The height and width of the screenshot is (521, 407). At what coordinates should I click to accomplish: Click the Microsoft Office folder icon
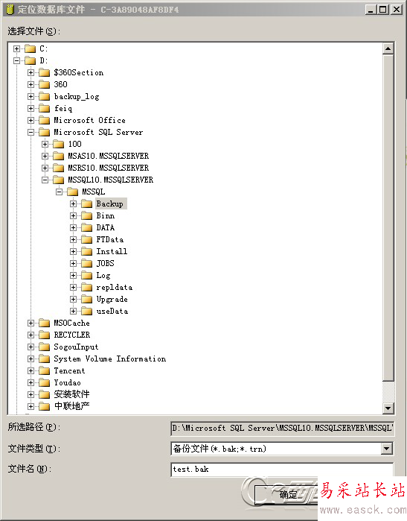[x=44, y=120]
